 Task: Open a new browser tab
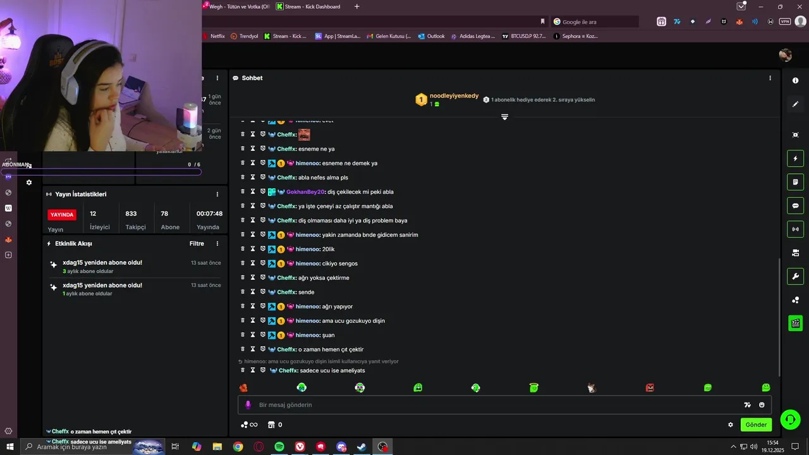(x=356, y=6)
